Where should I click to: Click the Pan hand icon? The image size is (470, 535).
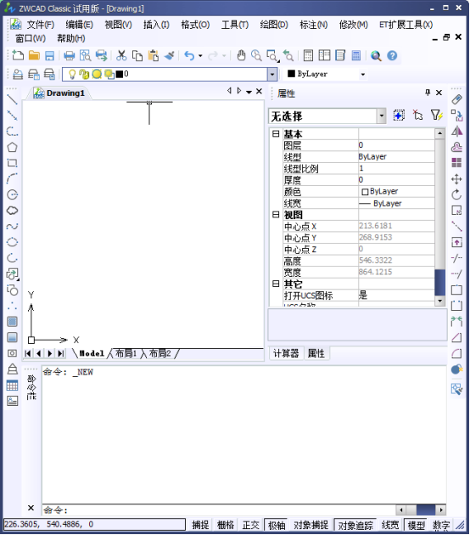click(241, 55)
